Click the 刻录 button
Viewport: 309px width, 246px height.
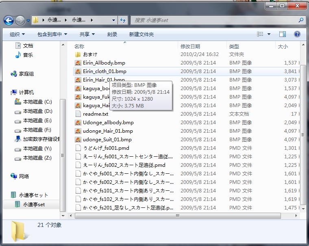click(x=112, y=35)
